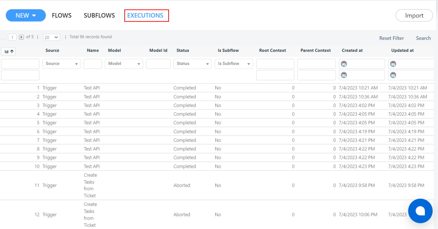Screen dimensions: 438x229
Task: Click the Name filter input
Action: (x=93, y=64)
